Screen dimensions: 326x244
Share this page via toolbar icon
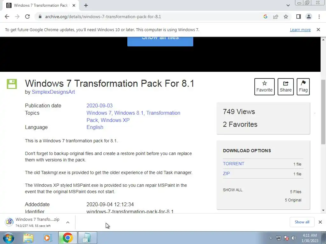tap(276, 17)
